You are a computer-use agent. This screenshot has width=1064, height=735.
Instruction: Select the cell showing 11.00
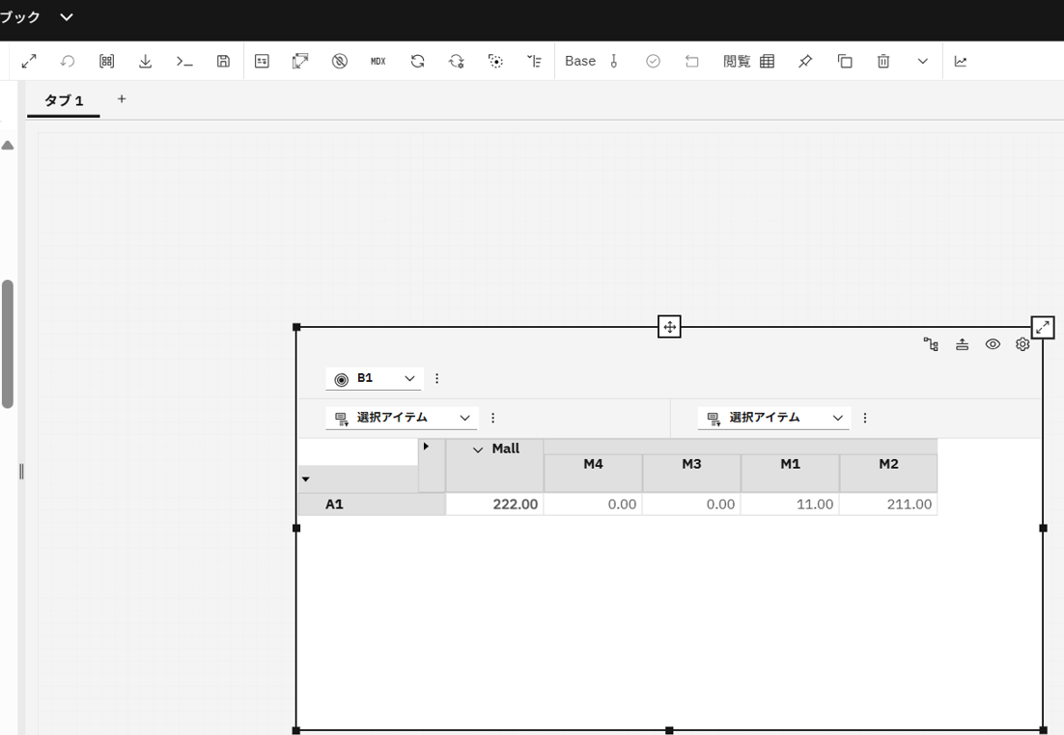790,504
